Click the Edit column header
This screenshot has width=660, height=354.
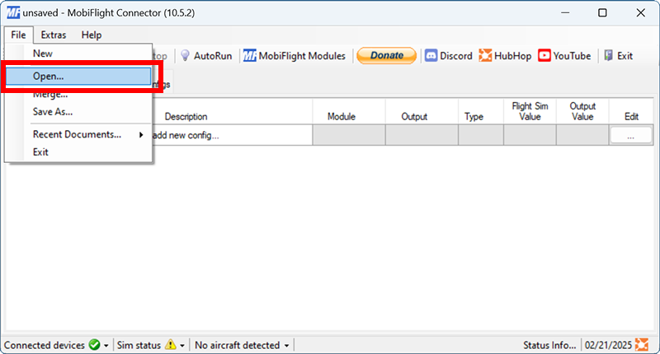[631, 116]
